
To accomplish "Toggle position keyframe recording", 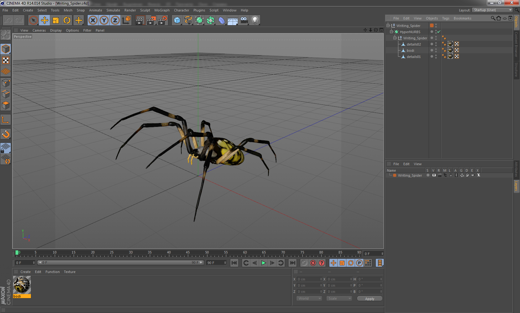I will coord(333,263).
